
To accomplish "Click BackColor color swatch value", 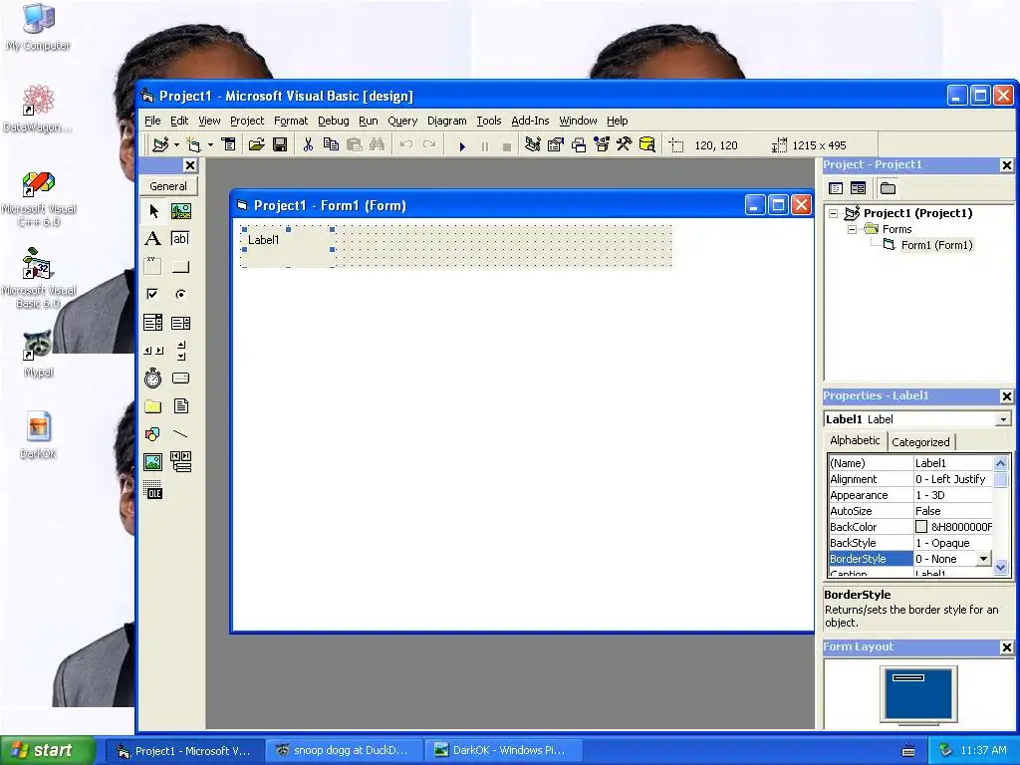I will pyautogui.click(x=921, y=527).
